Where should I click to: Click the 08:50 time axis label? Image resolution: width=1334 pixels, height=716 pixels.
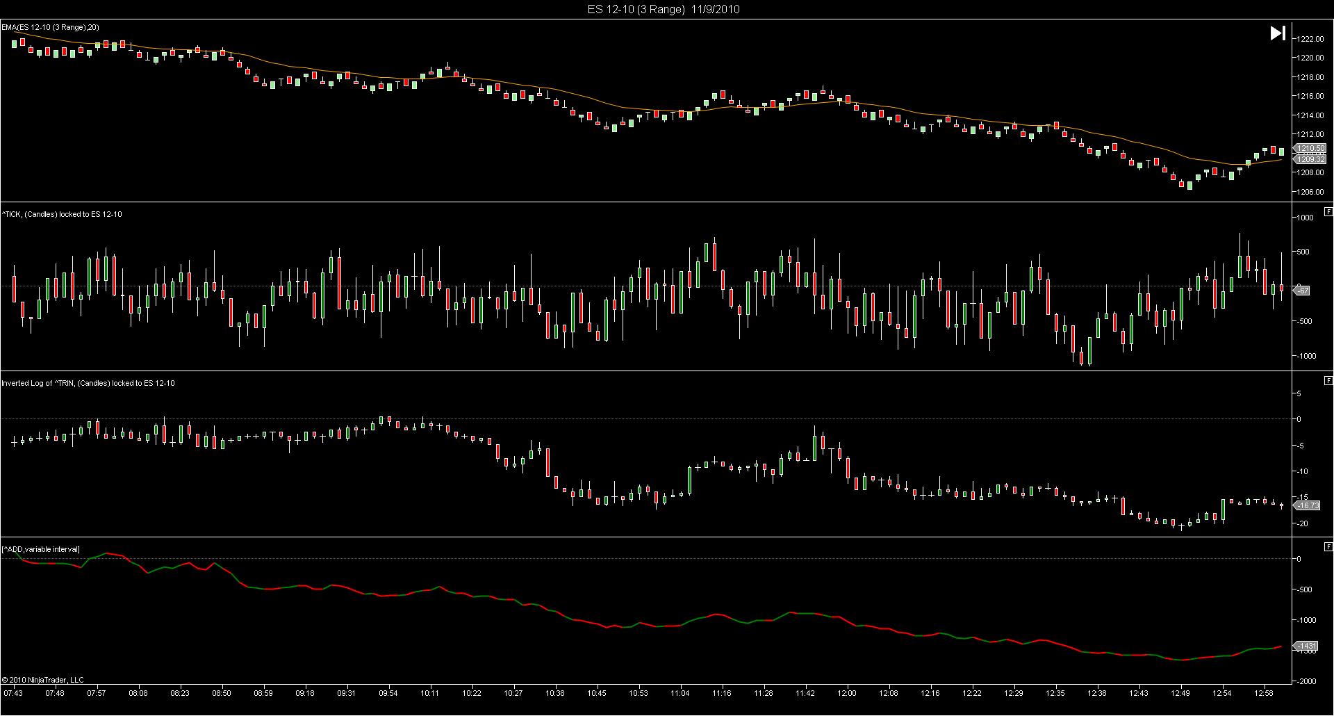click(222, 693)
